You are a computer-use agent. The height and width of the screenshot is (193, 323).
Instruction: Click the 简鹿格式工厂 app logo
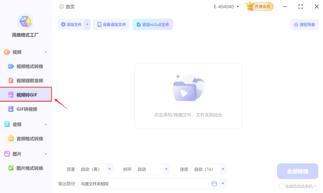tap(25, 21)
